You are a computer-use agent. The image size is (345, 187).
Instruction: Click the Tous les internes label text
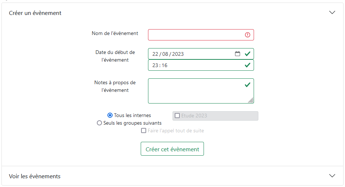132,115
